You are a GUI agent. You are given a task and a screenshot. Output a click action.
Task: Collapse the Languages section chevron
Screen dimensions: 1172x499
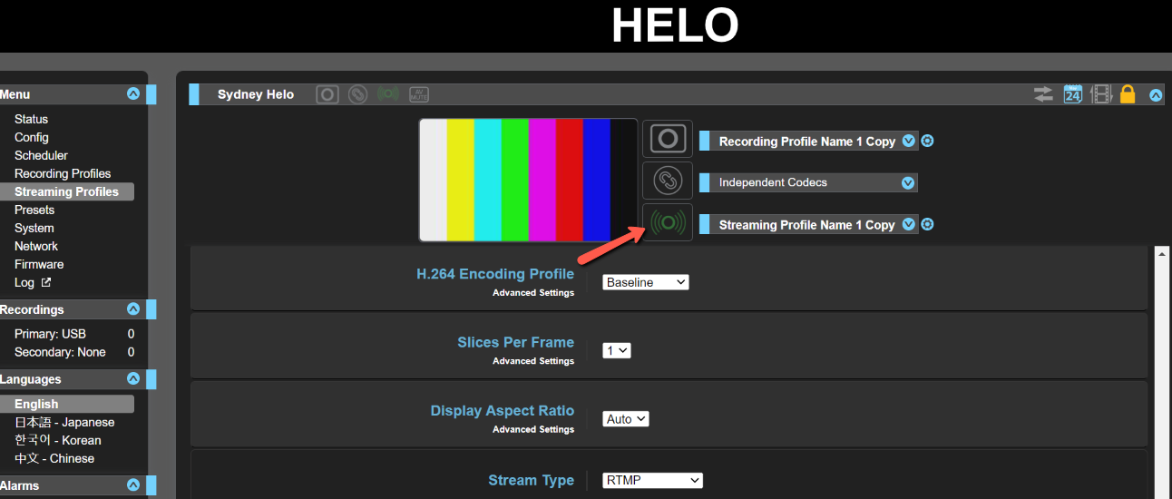(133, 379)
